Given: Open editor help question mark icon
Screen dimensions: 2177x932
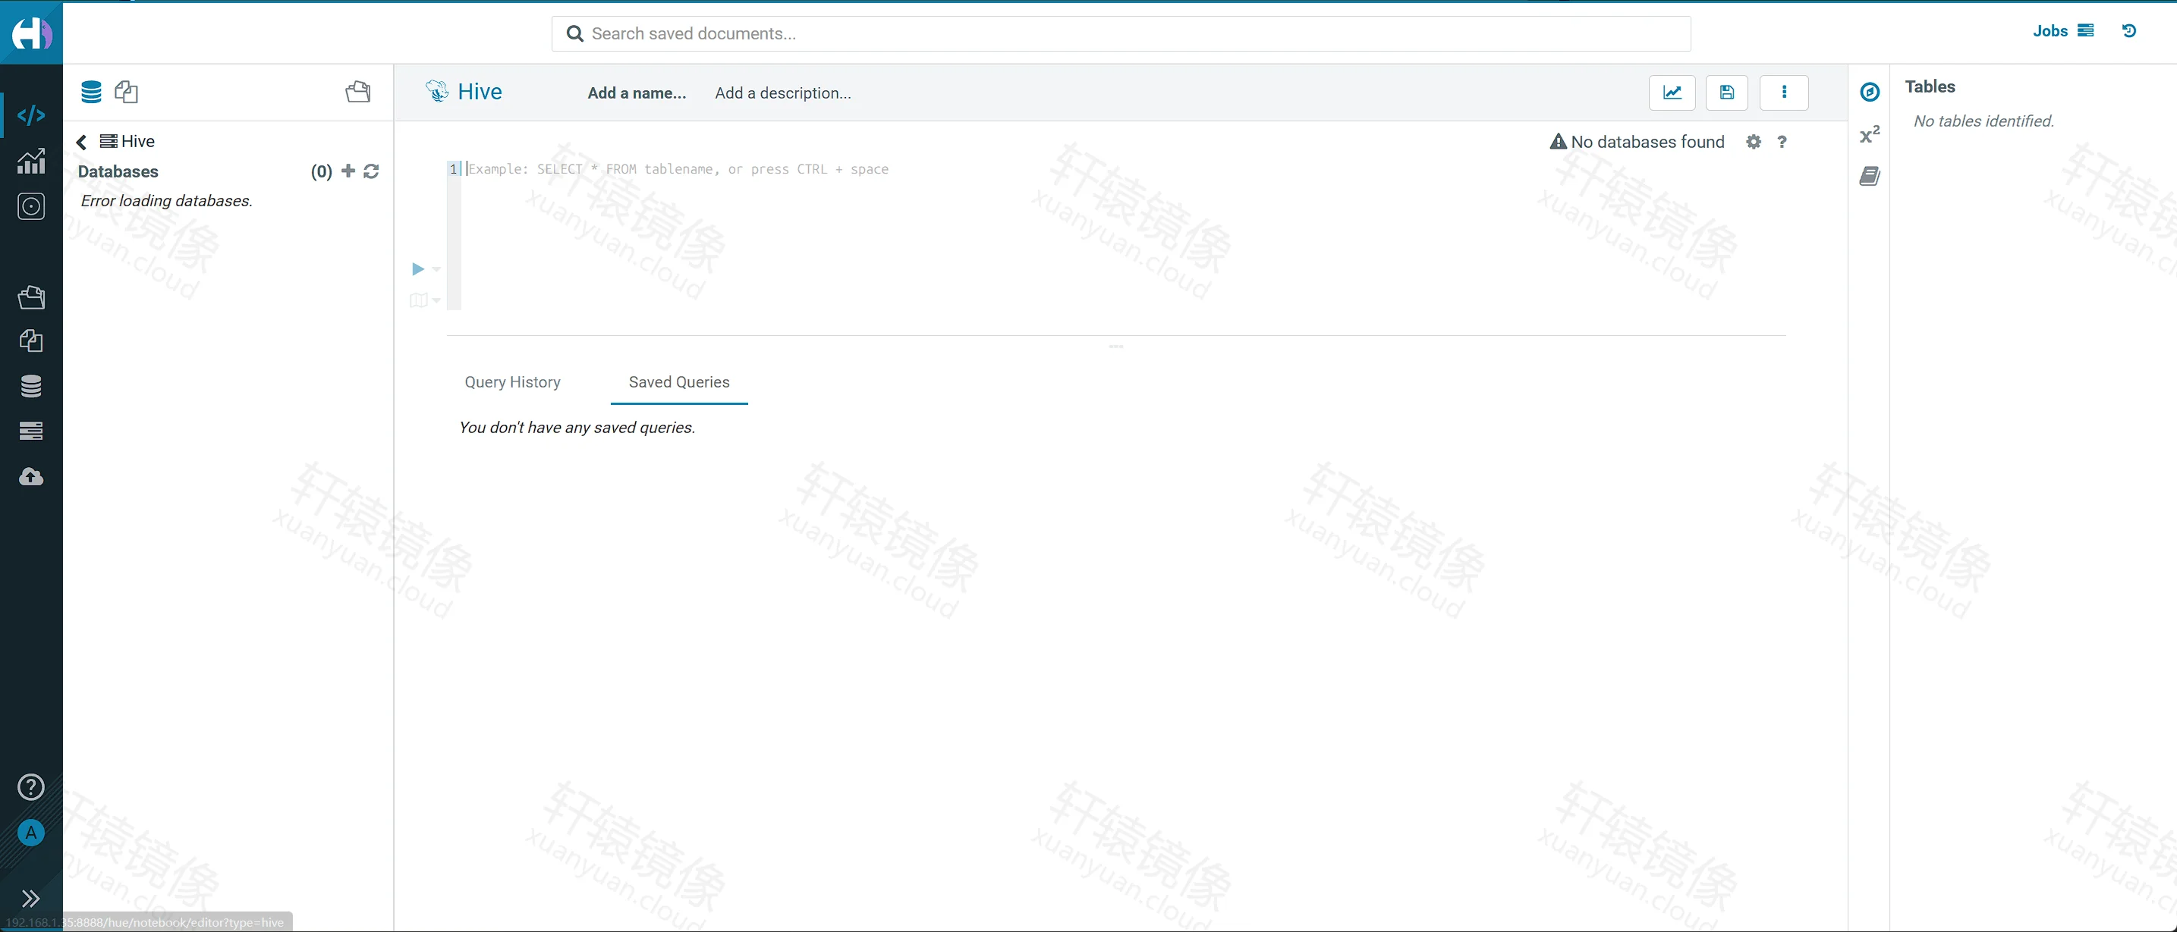Looking at the screenshot, I should (1782, 142).
